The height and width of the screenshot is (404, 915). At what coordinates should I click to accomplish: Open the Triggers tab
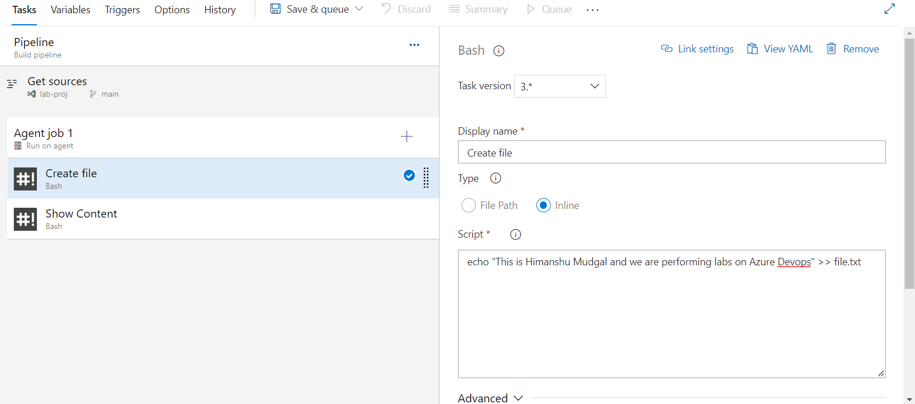click(x=122, y=10)
